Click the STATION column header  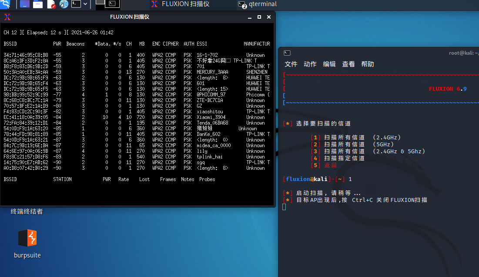click(62, 179)
